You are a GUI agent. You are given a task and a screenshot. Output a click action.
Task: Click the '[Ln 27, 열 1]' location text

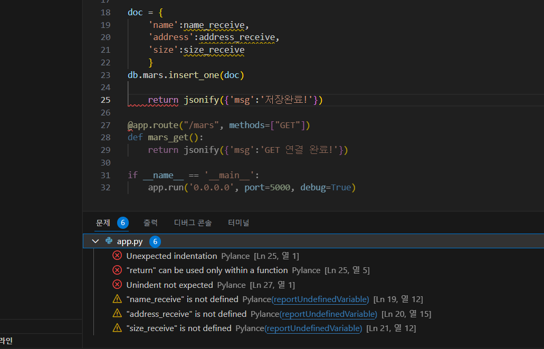(x=272, y=285)
